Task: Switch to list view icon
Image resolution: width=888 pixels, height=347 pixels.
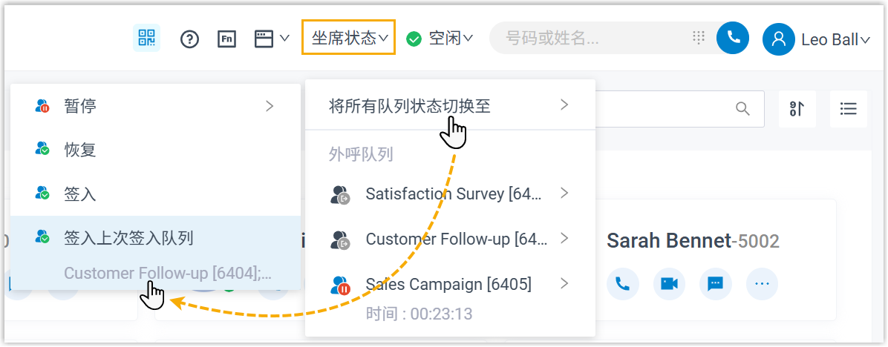Action: tap(848, 109)
